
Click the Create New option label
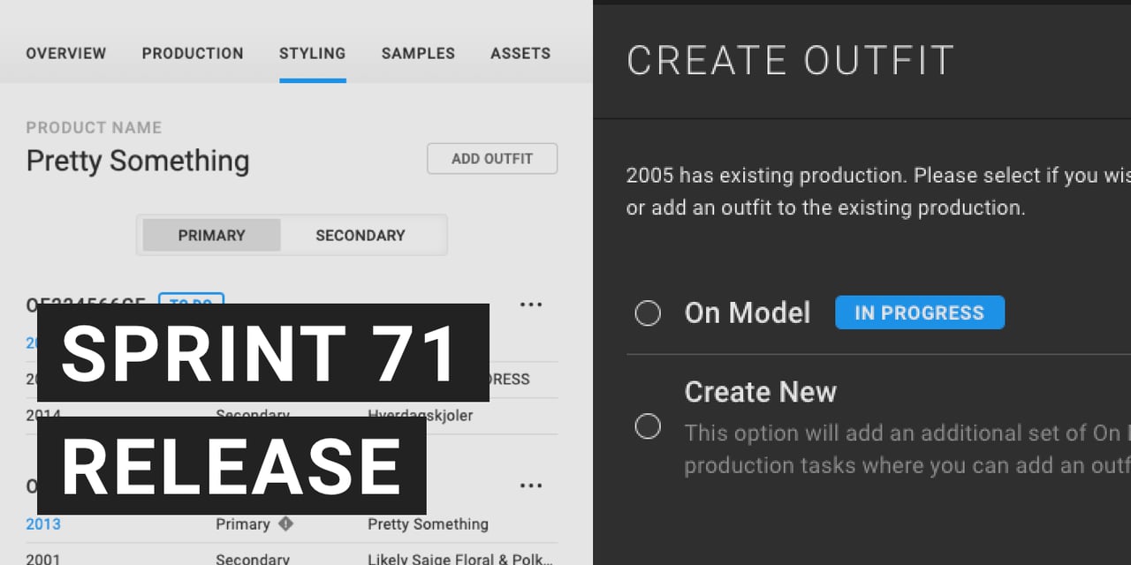tap(760, 392)
